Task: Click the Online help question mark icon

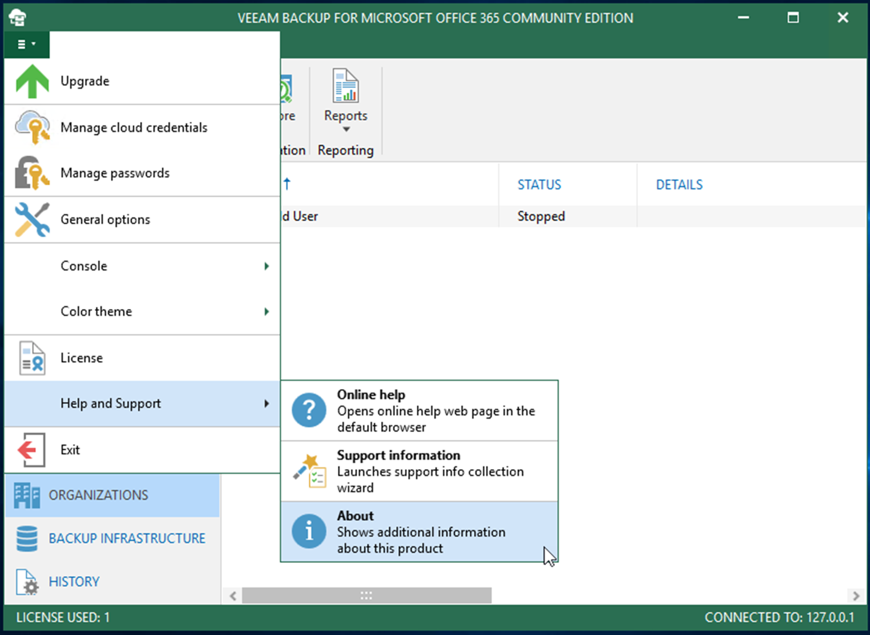Action: pos(309,410)
